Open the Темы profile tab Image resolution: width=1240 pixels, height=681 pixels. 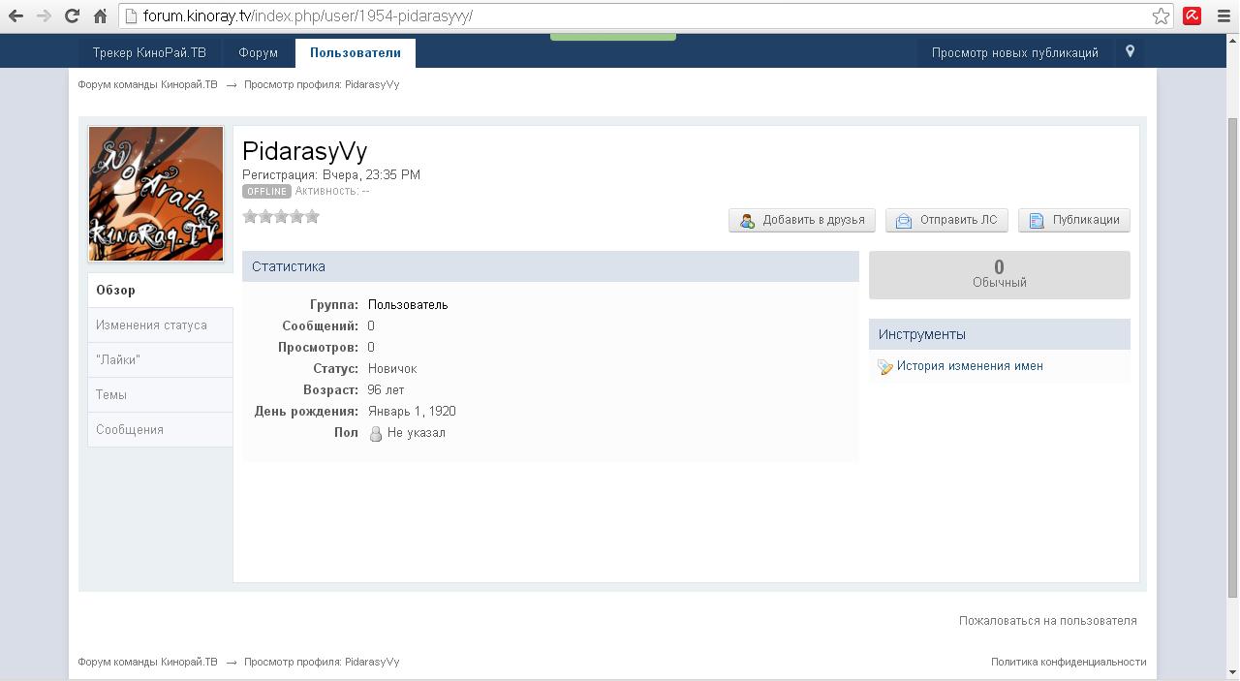160,395
